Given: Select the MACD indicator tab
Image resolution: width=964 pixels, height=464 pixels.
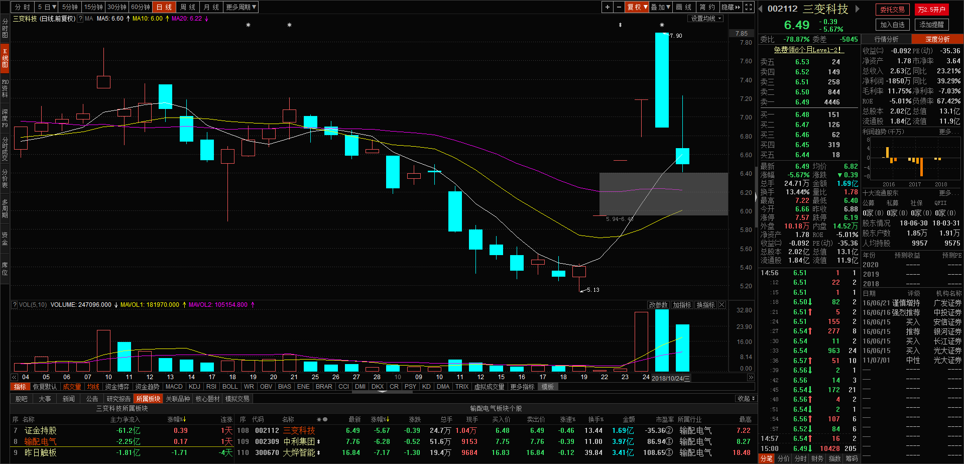Looking at the screenshot, I should pos(174,387).
